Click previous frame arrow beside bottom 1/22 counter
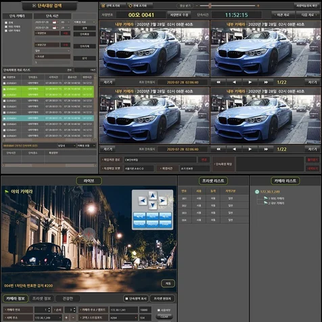The height and width of the screenshot is (322, 322). pos(234,149)
